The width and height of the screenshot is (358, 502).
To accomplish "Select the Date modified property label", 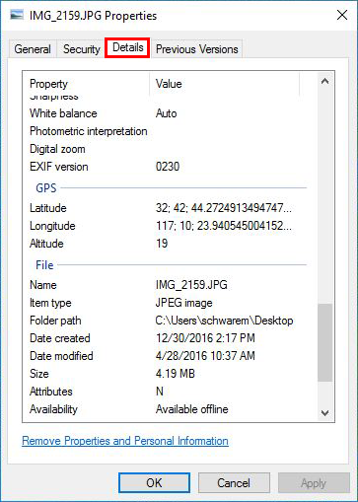I will [61, 356].
